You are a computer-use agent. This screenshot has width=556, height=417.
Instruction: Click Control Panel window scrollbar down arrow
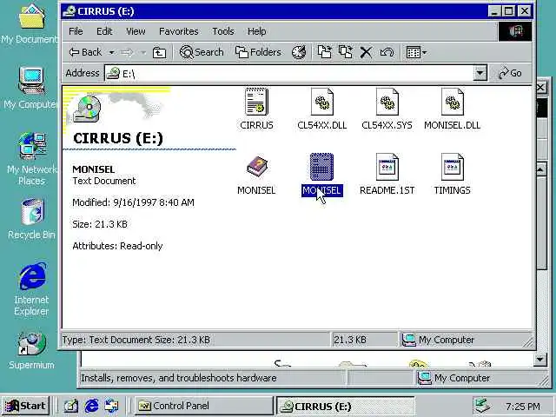[x=539, y=360]
